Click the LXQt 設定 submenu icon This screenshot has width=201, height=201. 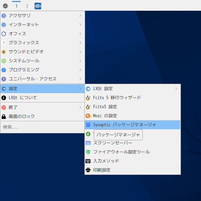pos(88,88)
